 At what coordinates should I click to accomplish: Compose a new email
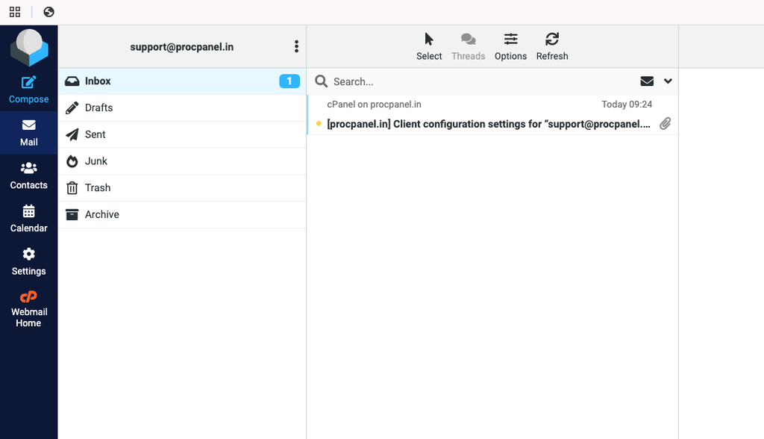pos(29,90)
